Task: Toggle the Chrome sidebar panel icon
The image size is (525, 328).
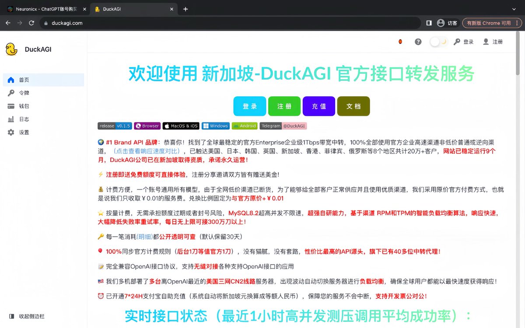Action: click(429, 23)
